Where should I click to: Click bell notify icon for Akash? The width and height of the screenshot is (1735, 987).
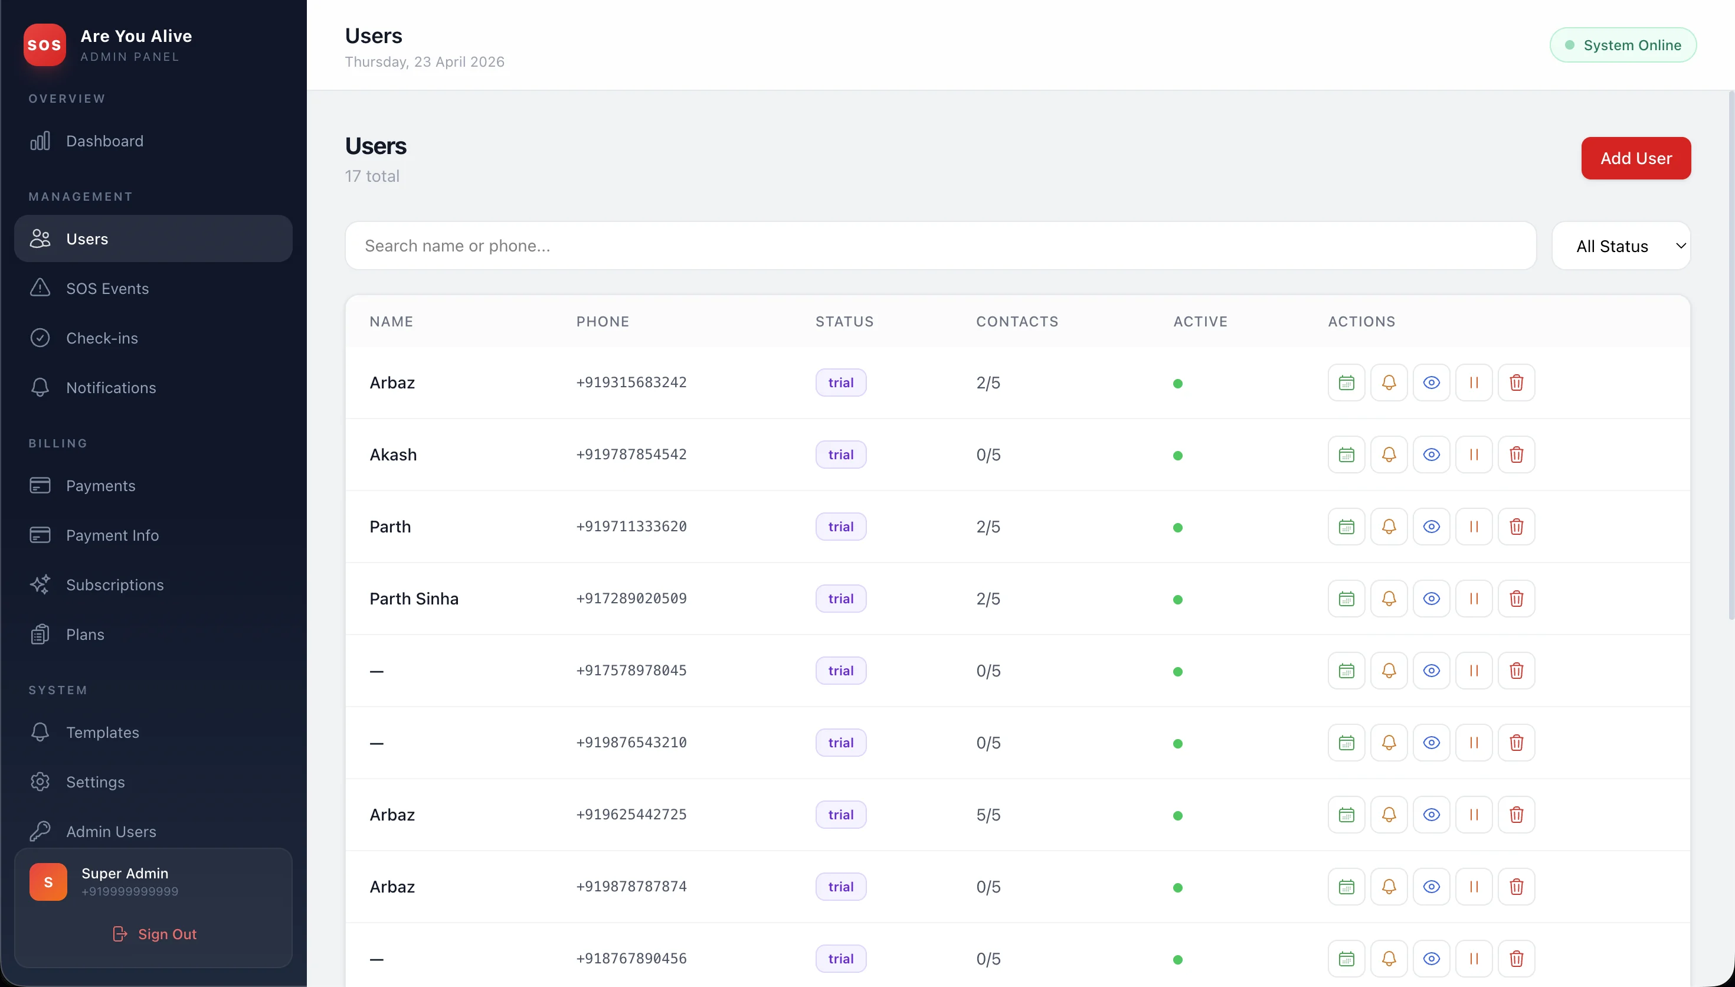pyautogui.click(x=1389, y=455)
